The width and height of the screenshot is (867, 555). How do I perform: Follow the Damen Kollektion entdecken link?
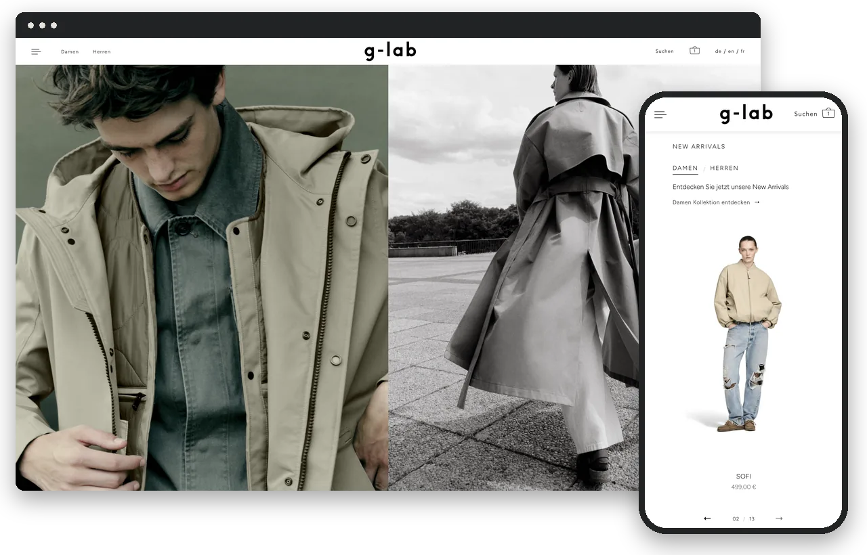716,202
